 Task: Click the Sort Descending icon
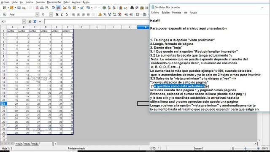point(114,8)
